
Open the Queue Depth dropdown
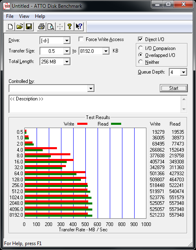click(x=183, y=72)
